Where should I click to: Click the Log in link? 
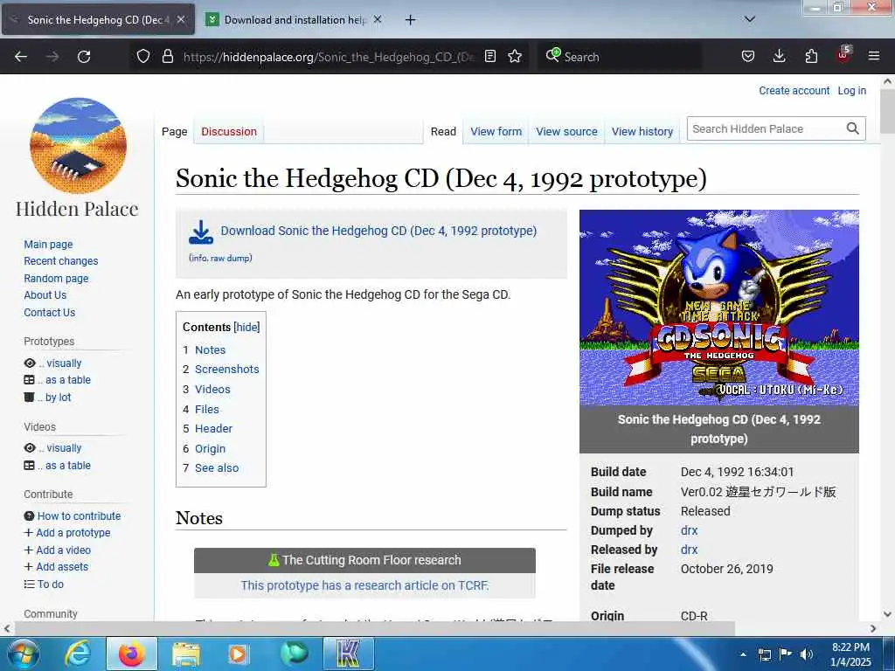pyautogui.click(x=851, y=91)
